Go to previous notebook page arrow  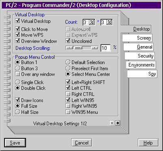(112, 123)
